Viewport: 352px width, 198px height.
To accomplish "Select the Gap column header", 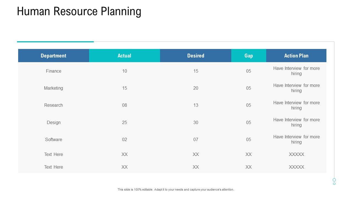I will 249,56.
